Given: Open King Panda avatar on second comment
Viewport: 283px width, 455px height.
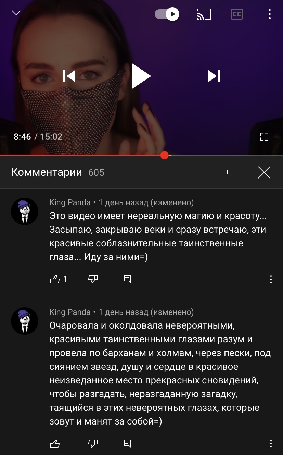Looking at the screenshot, I should click(x=25, y=321).
